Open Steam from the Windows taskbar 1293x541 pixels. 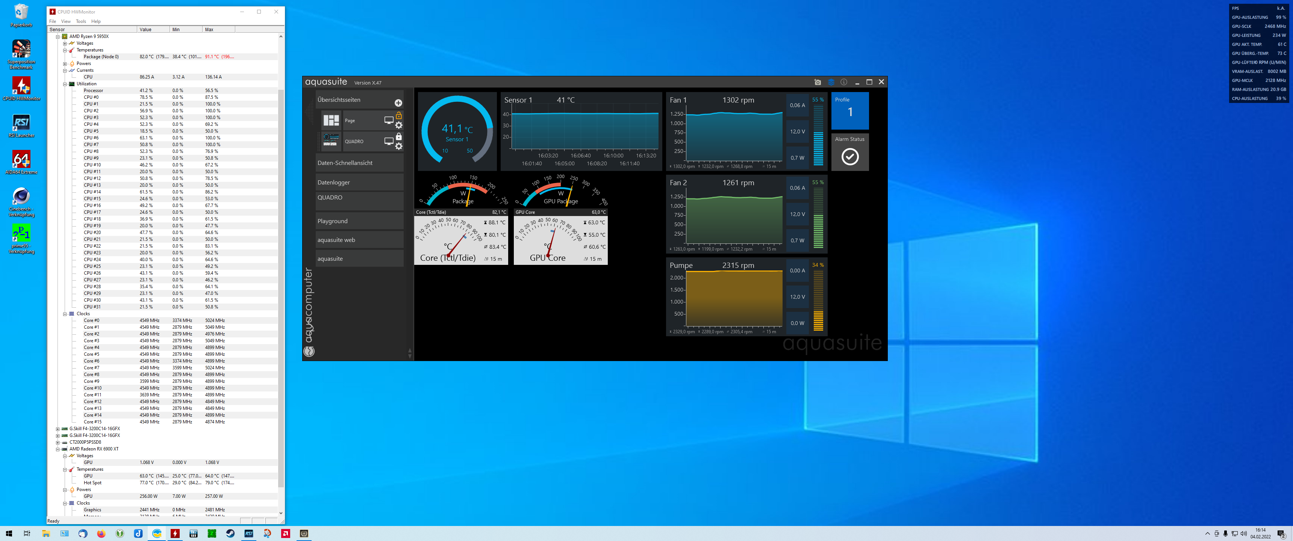point(230,533)
